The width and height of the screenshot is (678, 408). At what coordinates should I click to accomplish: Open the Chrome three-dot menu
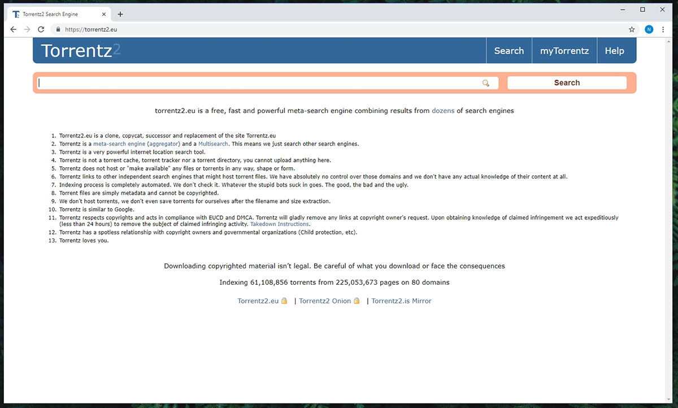[663, 29]
